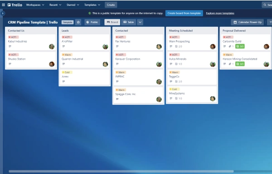
Task: Click Create board from template
Action: click(x=184, y=13)
